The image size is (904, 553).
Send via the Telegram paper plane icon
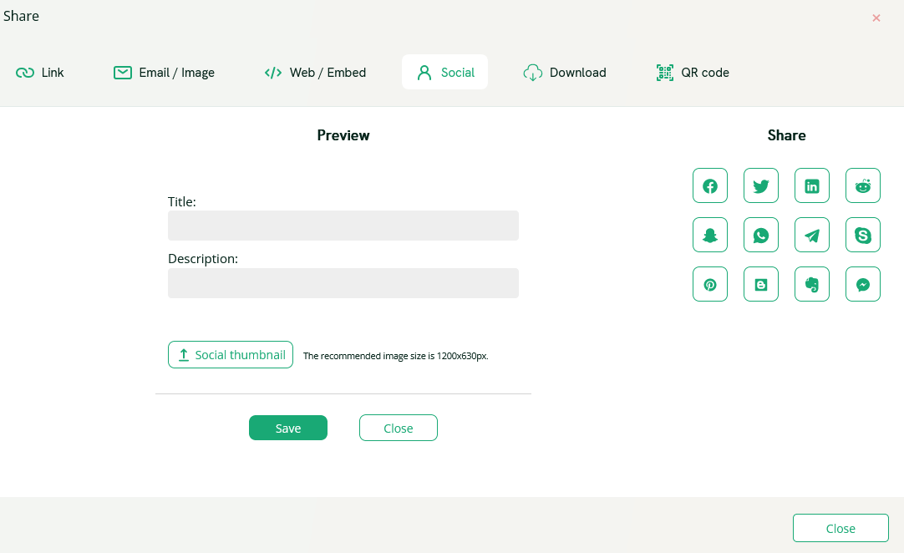point(812,235)
